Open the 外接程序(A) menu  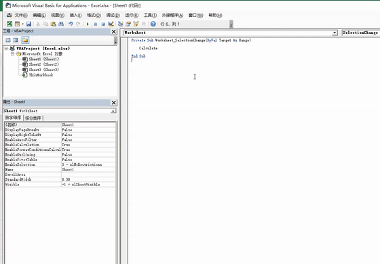click(x=172, y=15)
